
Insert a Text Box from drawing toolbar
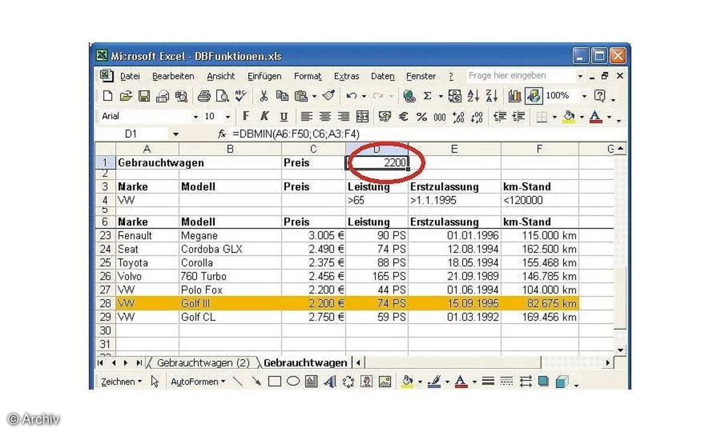311,382
